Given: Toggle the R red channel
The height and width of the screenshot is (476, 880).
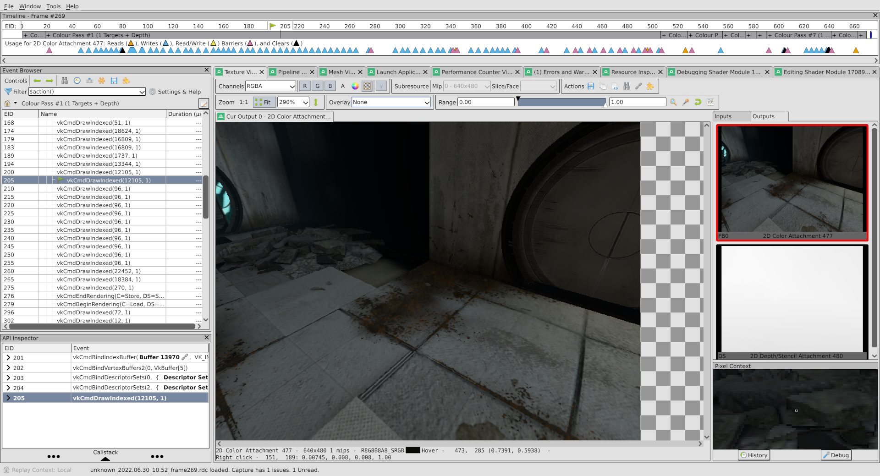Looking at the screenshot, I should pos(305,86).
